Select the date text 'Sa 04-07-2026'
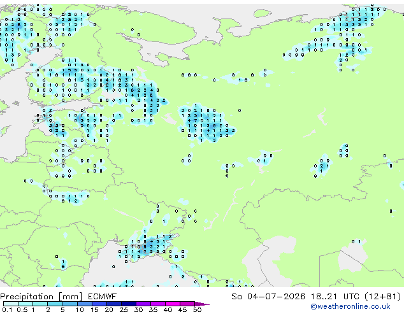404x312 pixels. (268, 297)
